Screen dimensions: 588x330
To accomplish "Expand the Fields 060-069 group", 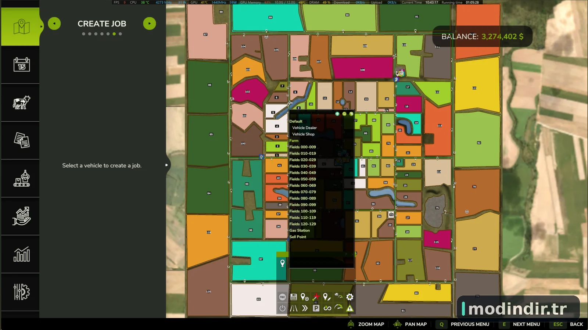I will (302, 186).
